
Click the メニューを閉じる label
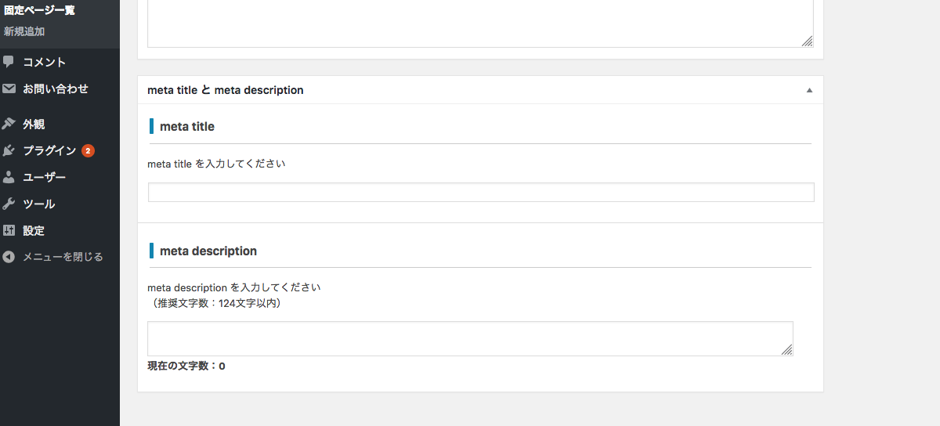tap(63, 257)
